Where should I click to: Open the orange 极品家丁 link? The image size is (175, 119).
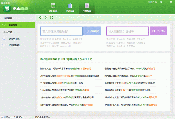coord(151,68)
